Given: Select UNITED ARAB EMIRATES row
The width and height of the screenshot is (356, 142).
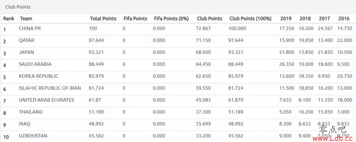Looking at the screenshot, I should (178, 101).
